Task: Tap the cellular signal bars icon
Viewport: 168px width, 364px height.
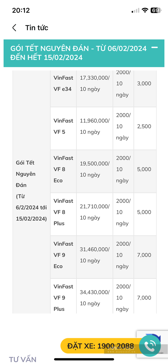Action: pyautogui.click(x=135, y=11)
